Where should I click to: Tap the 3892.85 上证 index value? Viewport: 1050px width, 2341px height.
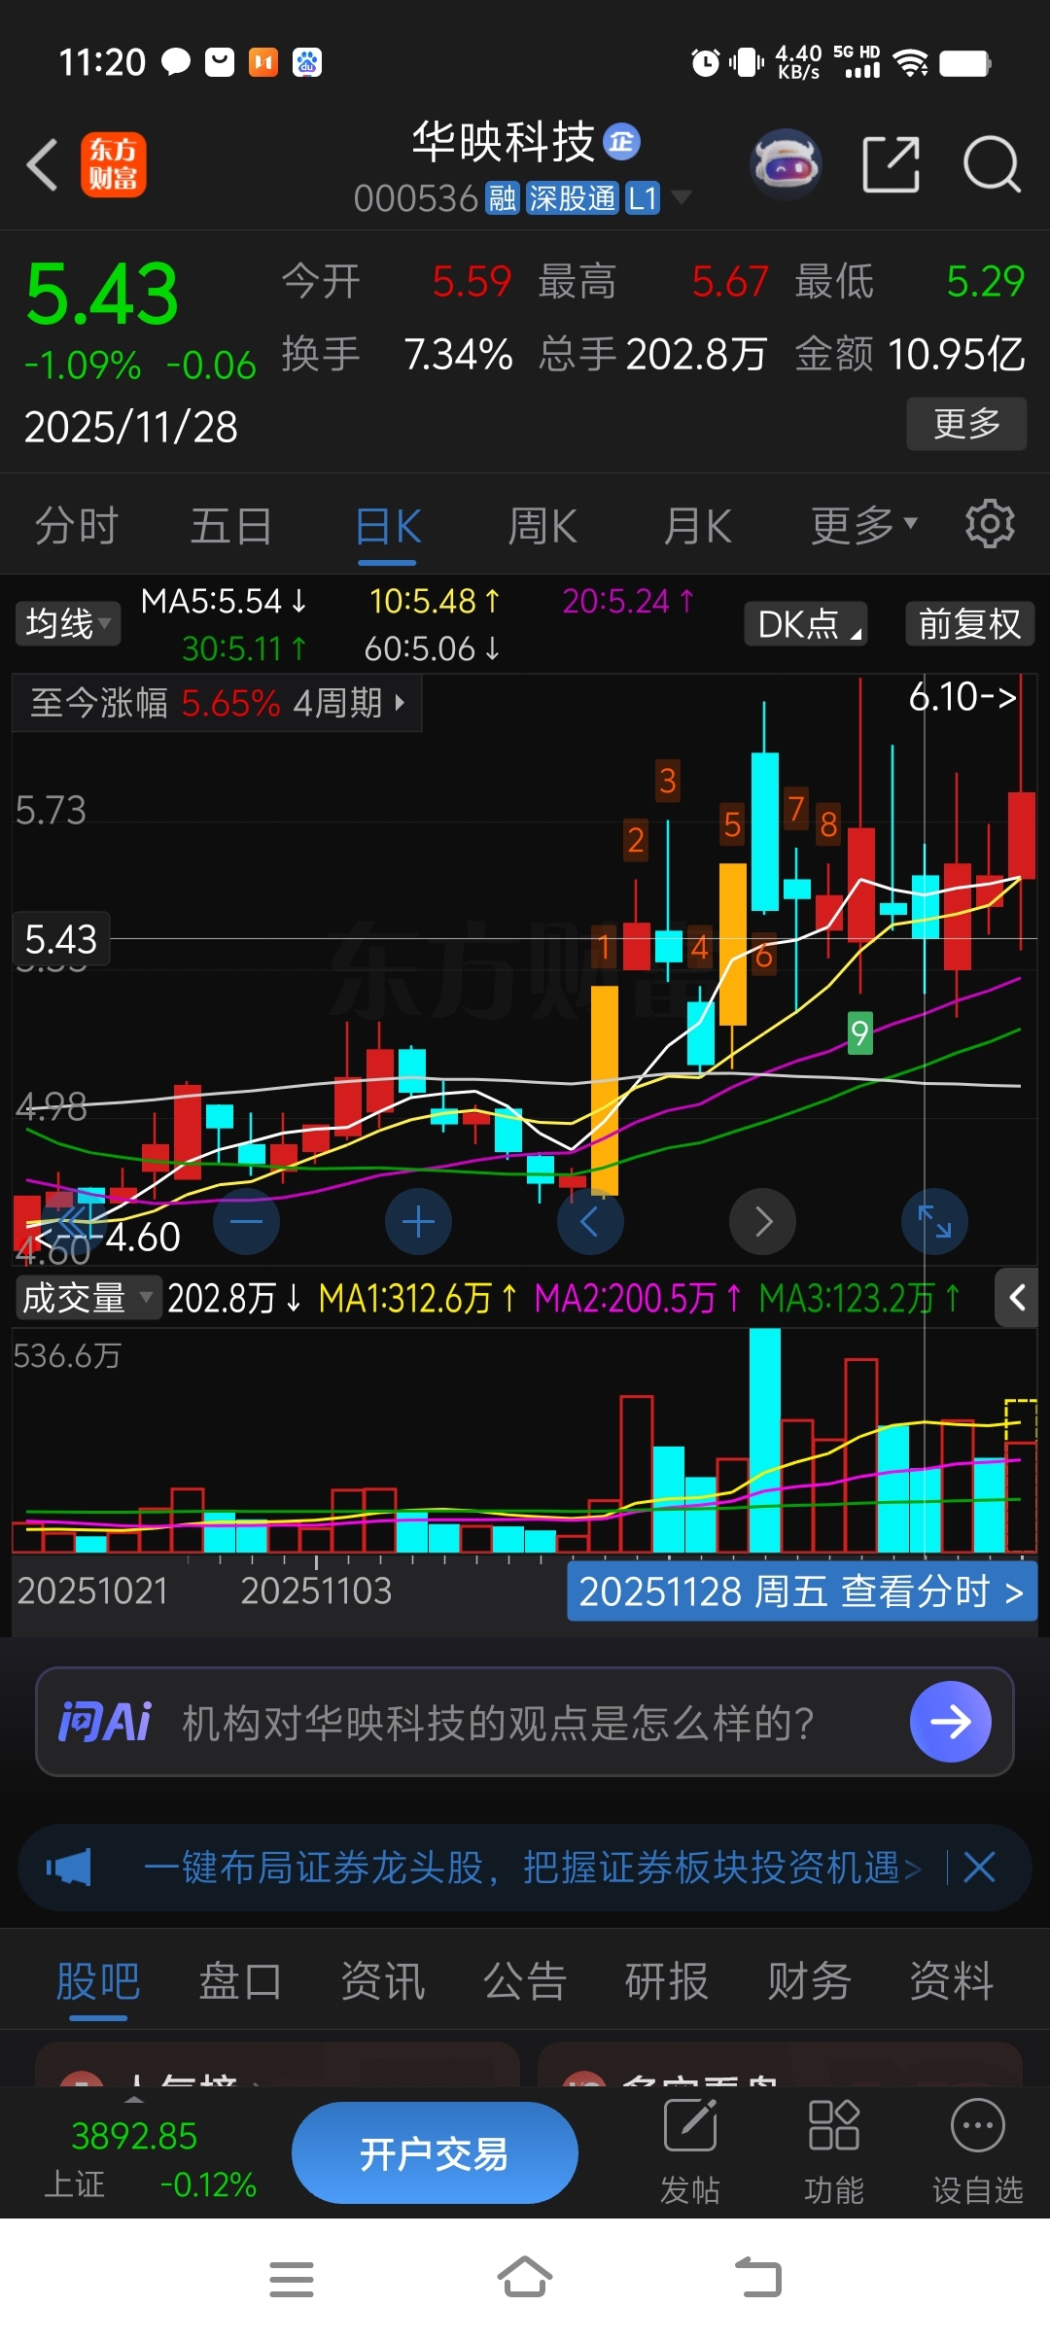pyautogui.click(x=134, y=2136)
